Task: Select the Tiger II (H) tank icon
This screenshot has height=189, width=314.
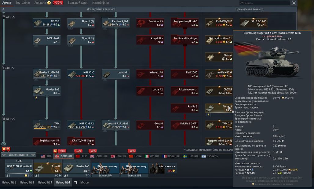Action: (81, 40)
